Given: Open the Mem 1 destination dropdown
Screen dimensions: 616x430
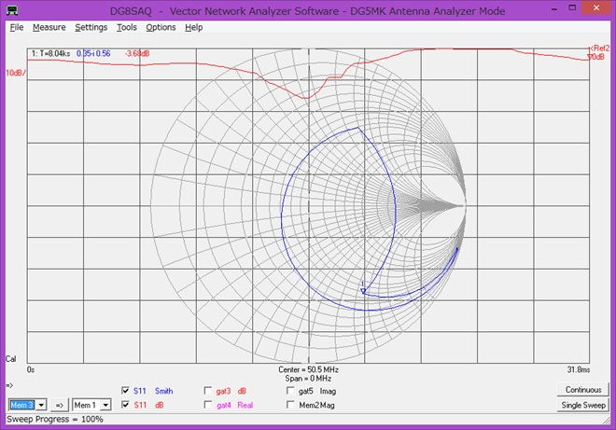Looking at the screenshot, I should [105, 405].
